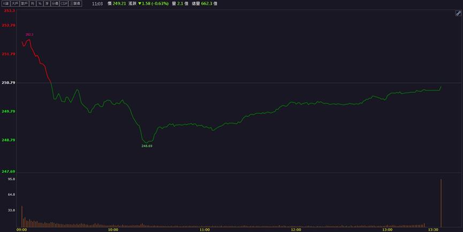Click the 11:00 time axis marker

tap(204, 230)
